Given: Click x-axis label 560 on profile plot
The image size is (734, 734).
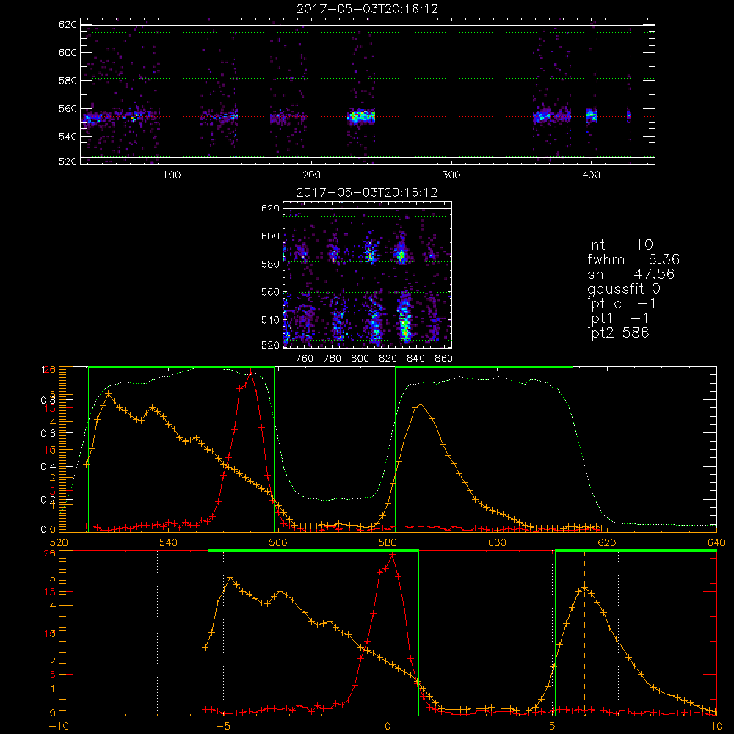Looking at the screenshot, I should pos(278,542).
